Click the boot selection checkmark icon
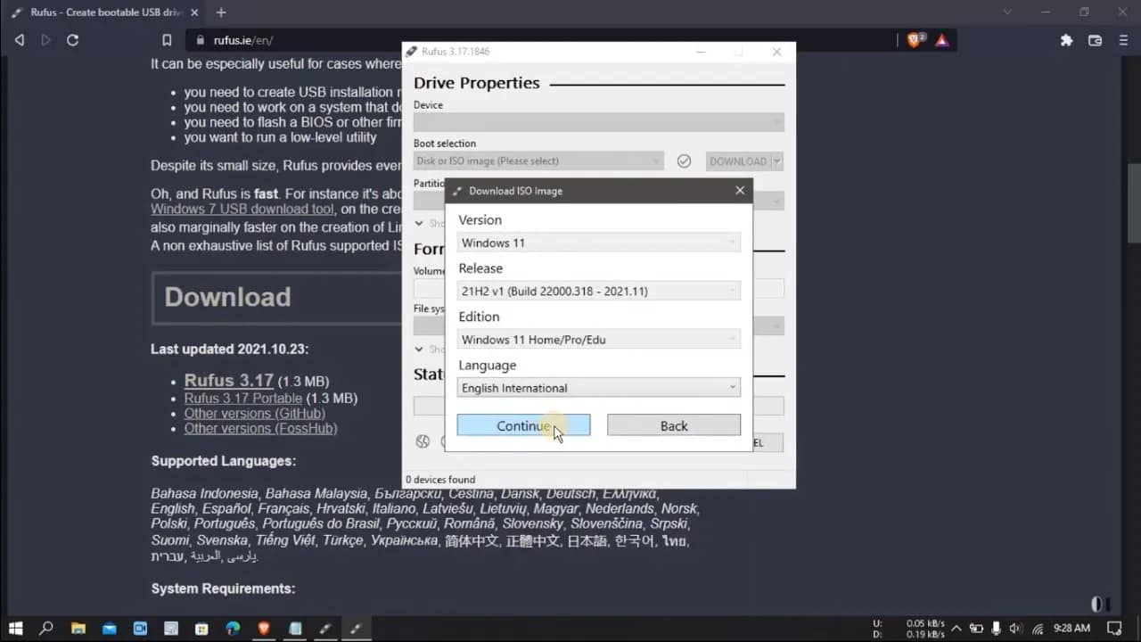The width and height of the screenshot is (1141, 642). 685,161
